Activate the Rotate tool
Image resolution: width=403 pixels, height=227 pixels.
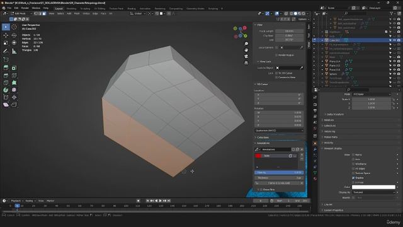pyautogui.click(x=14, y=35)
